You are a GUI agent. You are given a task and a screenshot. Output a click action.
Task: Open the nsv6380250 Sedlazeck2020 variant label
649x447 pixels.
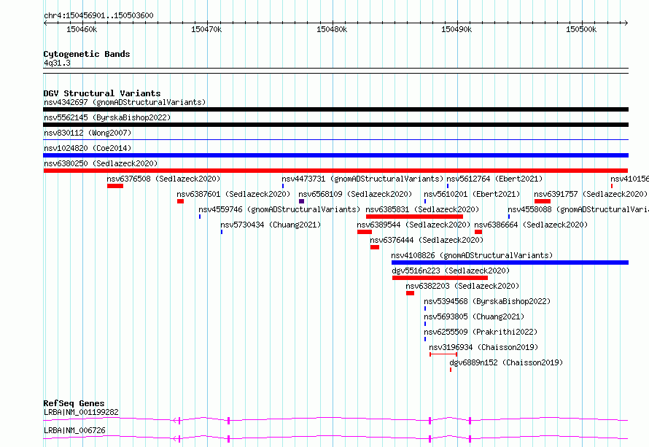click(x=101, y=163)
